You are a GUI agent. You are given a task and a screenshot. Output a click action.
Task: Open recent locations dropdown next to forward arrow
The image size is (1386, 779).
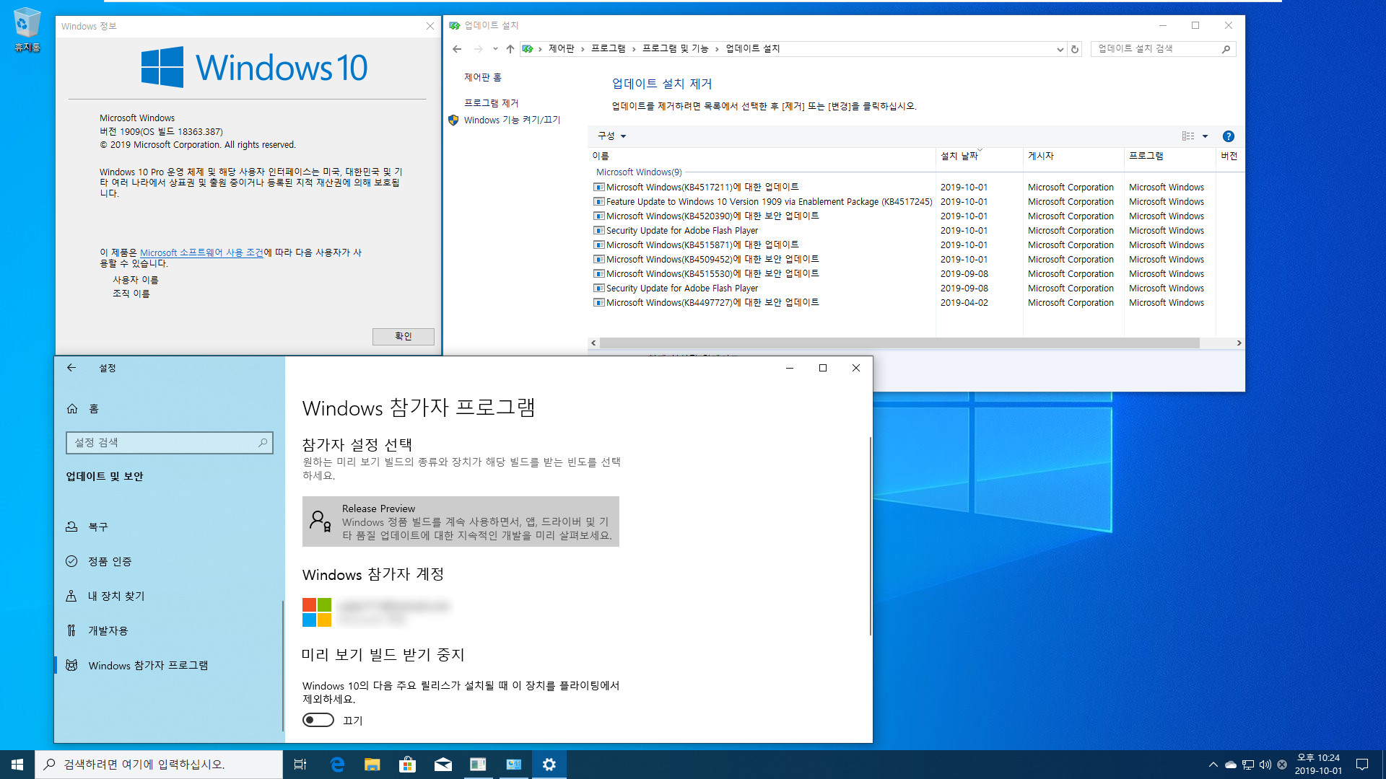pyautogui.click(x=495, y=49)
